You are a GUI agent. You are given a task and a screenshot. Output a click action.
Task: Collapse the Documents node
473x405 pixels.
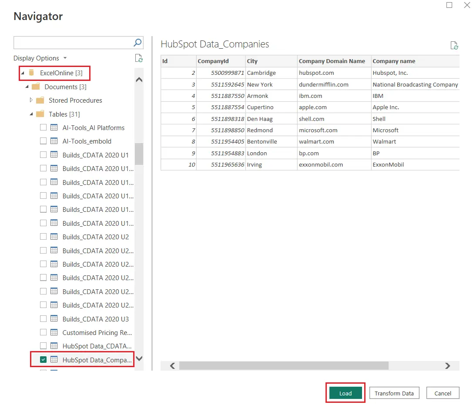[27, 87]
